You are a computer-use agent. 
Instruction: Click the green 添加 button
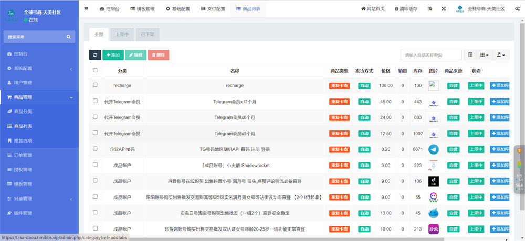coord(112,55)
